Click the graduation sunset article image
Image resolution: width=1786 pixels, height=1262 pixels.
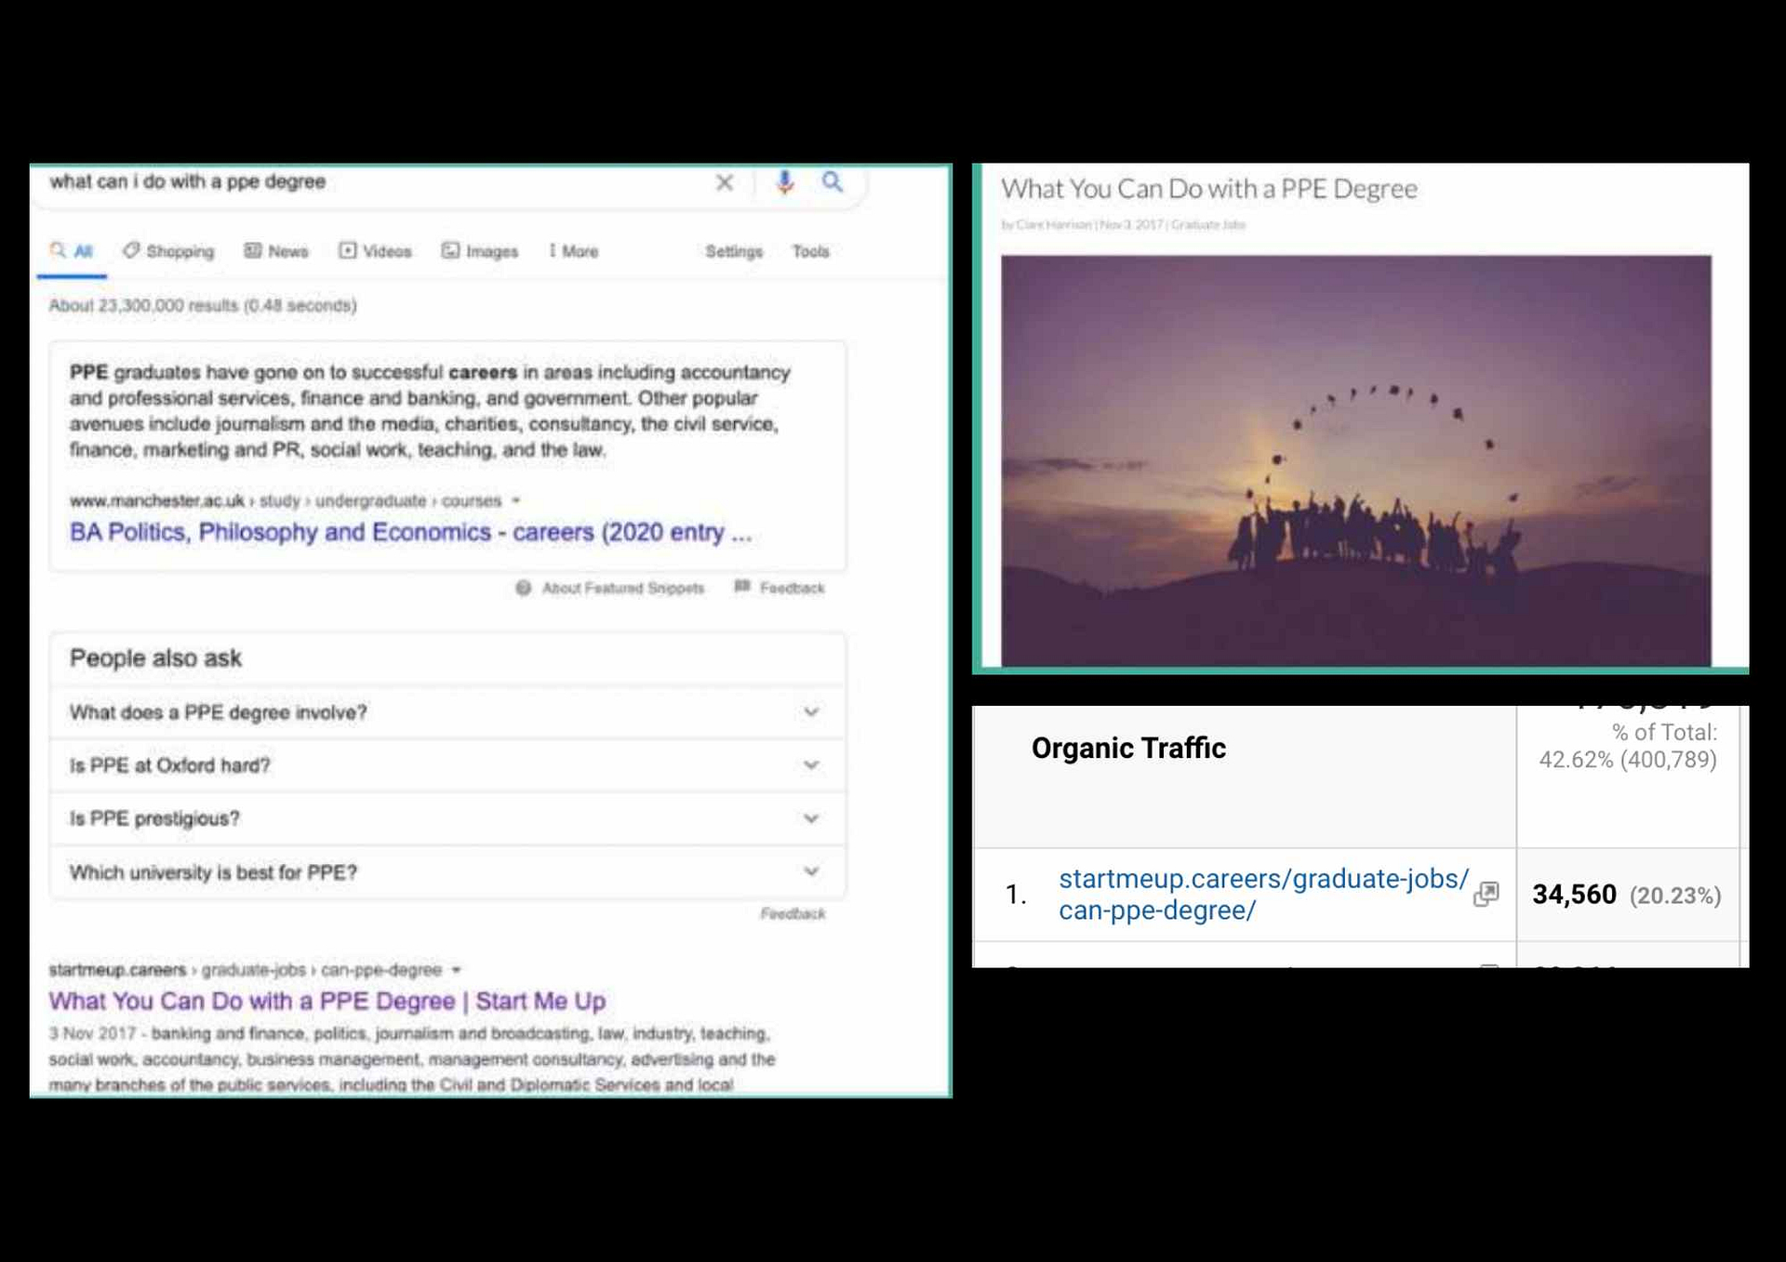coord(1355,460)
